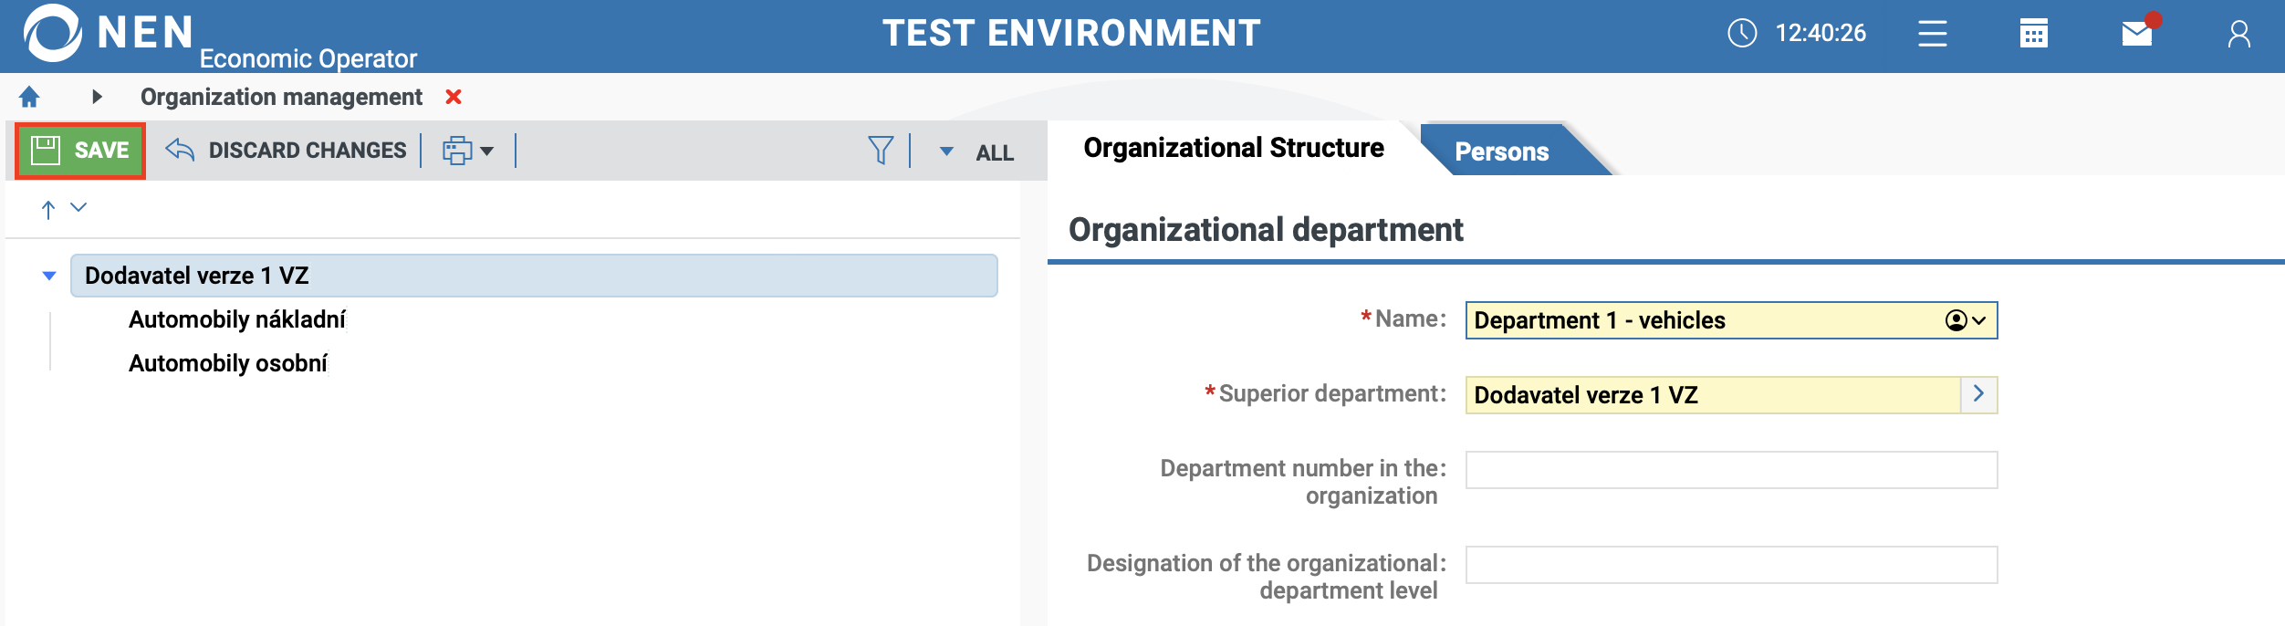Click Discard Changes button

[x=286, y=151]
